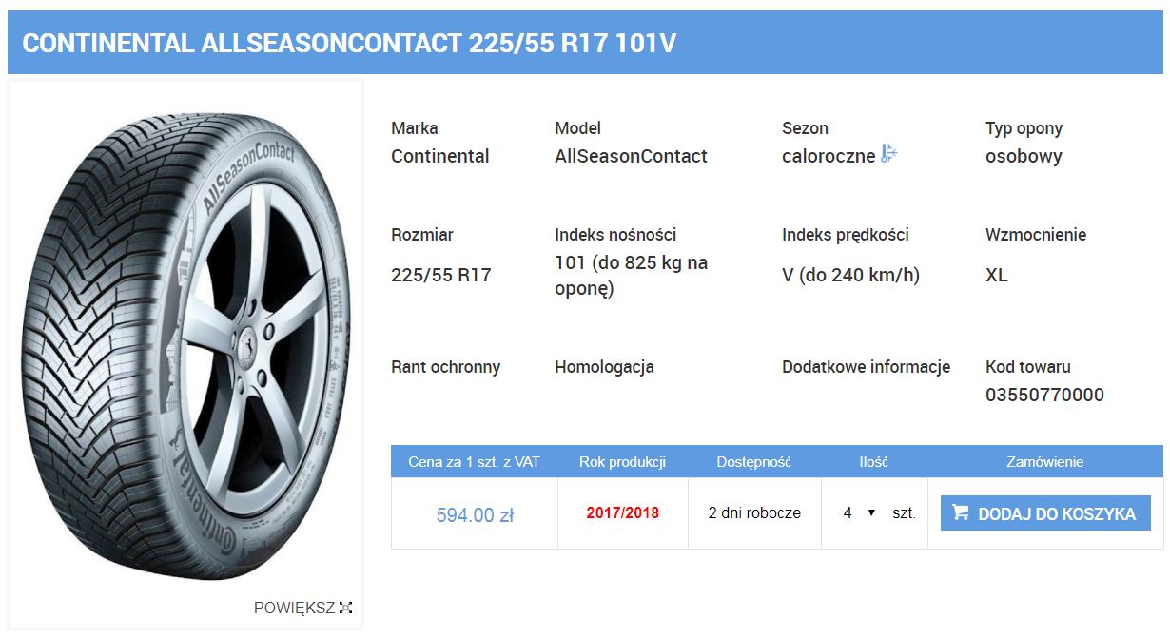Click the shopping cart icon
Screen dimensions: 1170x638
click(961, 513)
